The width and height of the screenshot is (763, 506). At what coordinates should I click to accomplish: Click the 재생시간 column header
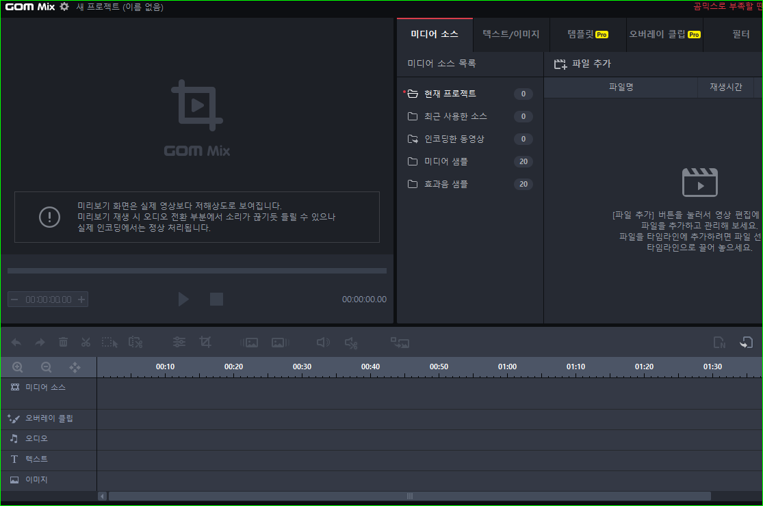click(x=725, y=87)
